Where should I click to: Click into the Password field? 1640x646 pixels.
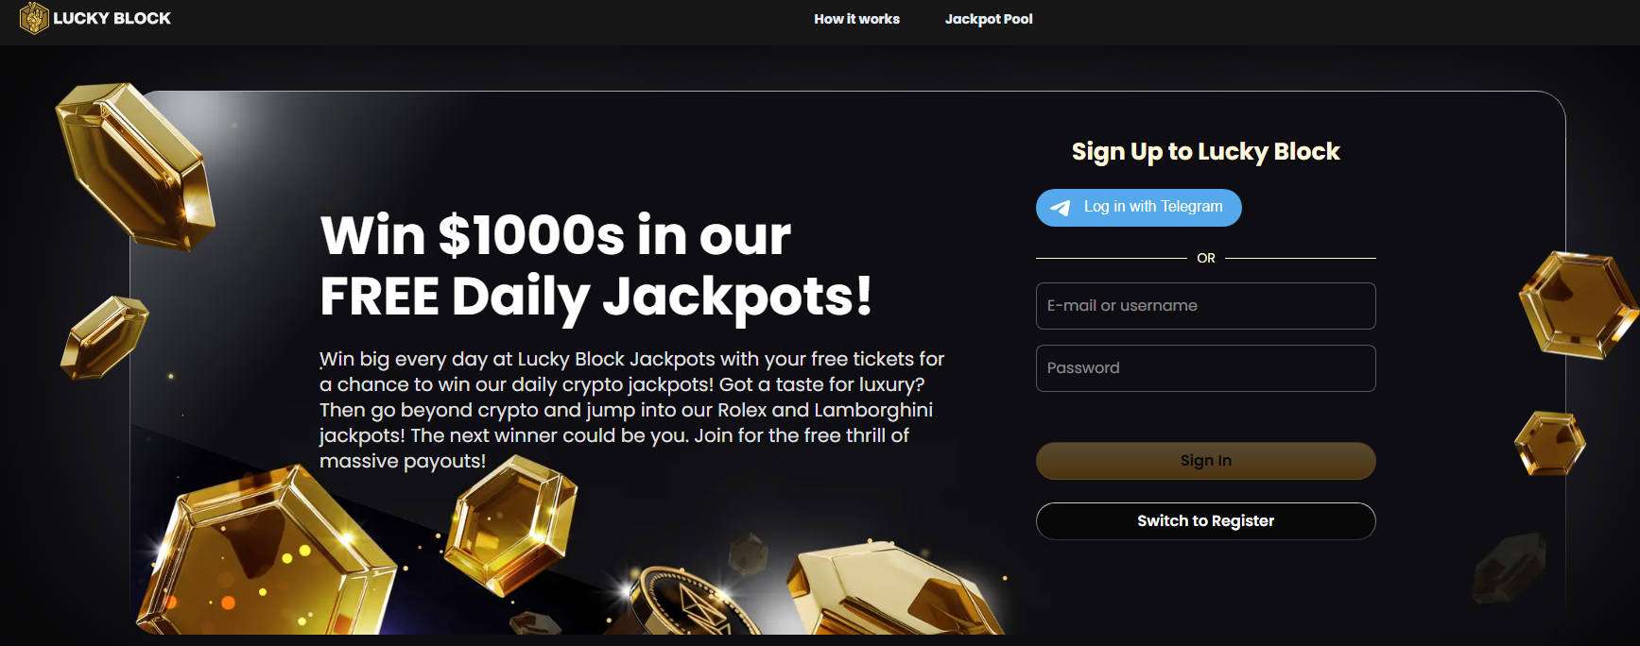pos(1205,368)
